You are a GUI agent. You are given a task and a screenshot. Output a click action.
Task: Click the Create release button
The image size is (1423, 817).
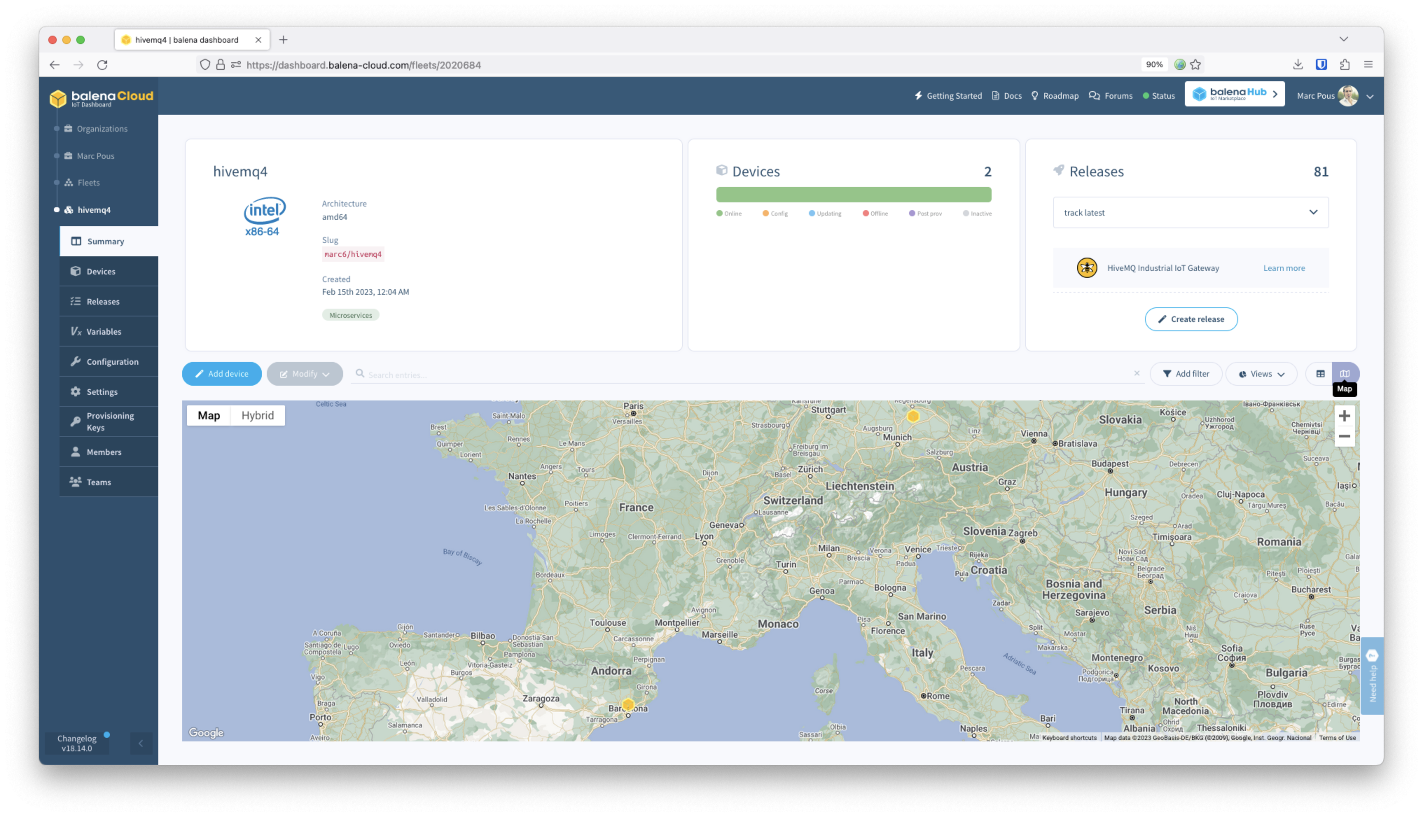coord(1191,319)
